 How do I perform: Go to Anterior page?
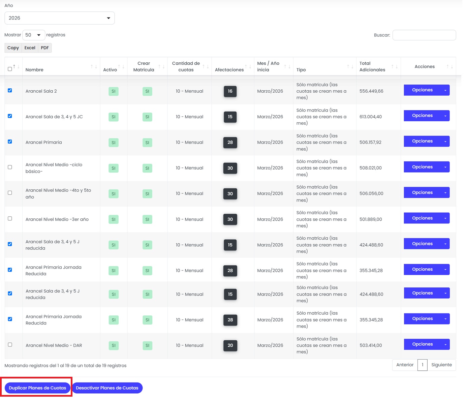click(405, 365)
